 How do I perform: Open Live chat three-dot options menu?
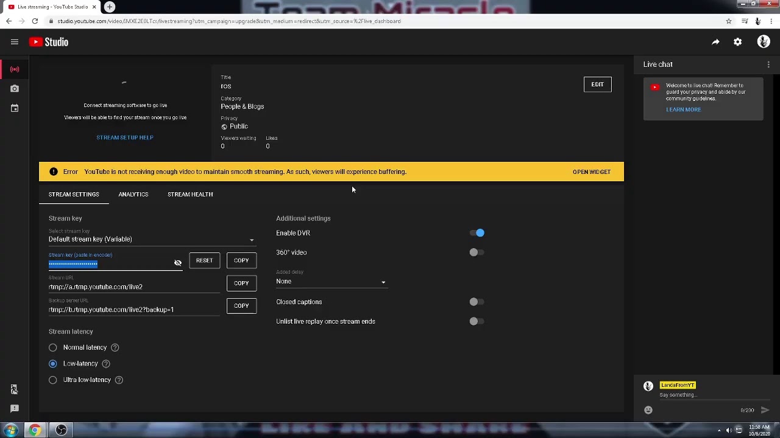tap(768, 64)
